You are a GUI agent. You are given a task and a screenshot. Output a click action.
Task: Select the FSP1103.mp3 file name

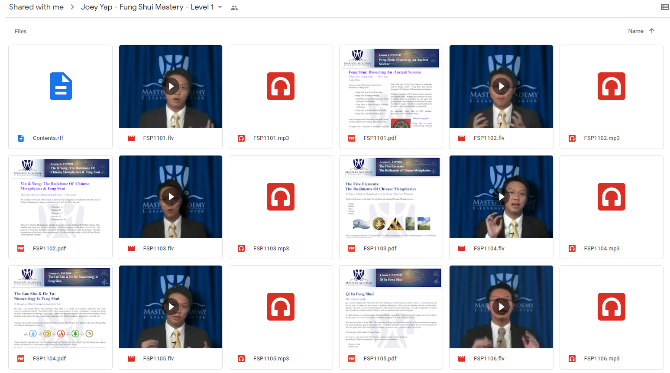click(271, 249)
